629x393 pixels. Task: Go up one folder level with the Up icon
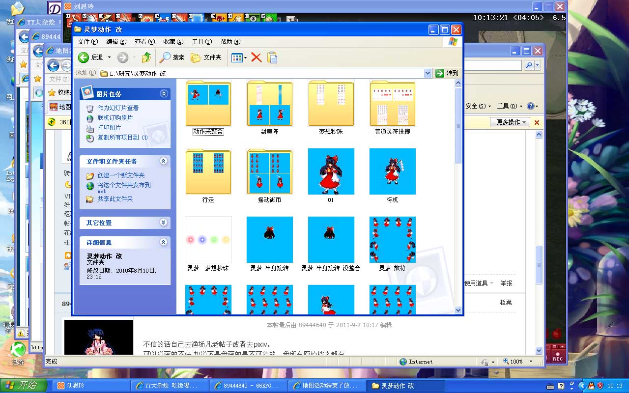(146, 57)
